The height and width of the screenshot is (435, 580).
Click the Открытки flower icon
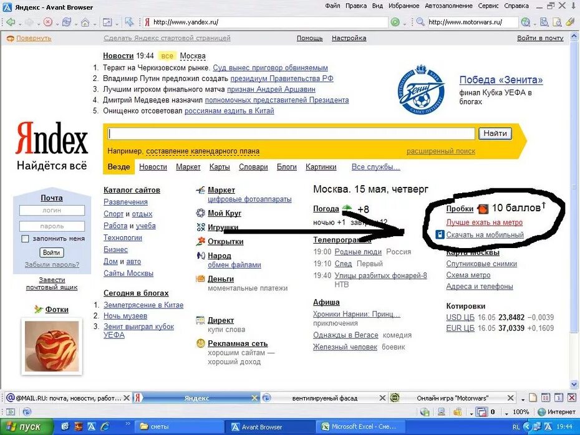click(200, 241)
